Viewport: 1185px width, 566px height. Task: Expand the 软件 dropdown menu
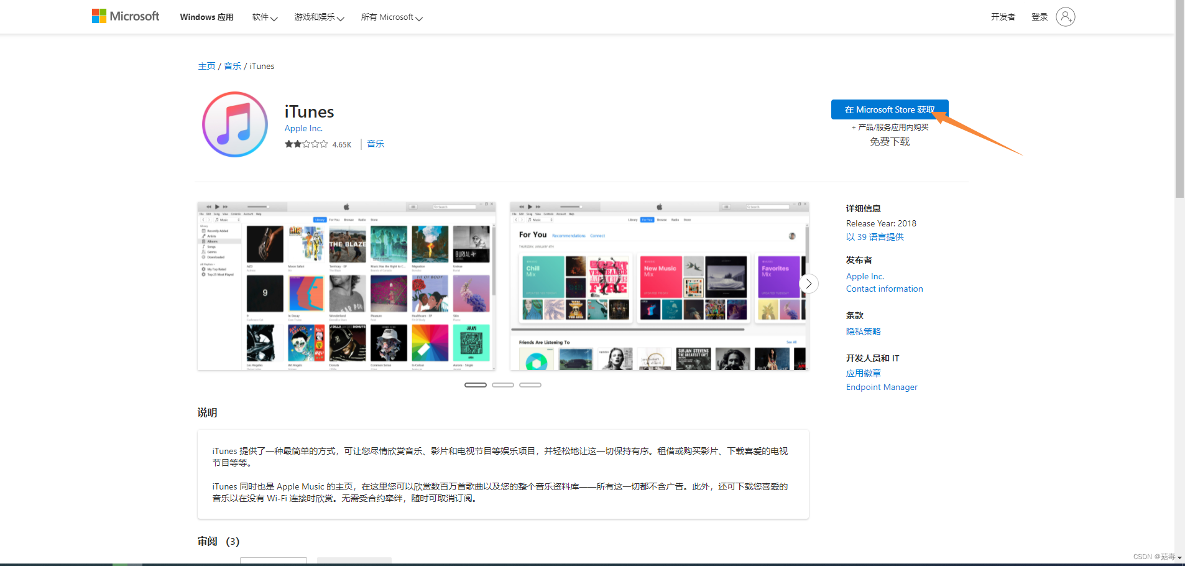[x=265, y=17]
